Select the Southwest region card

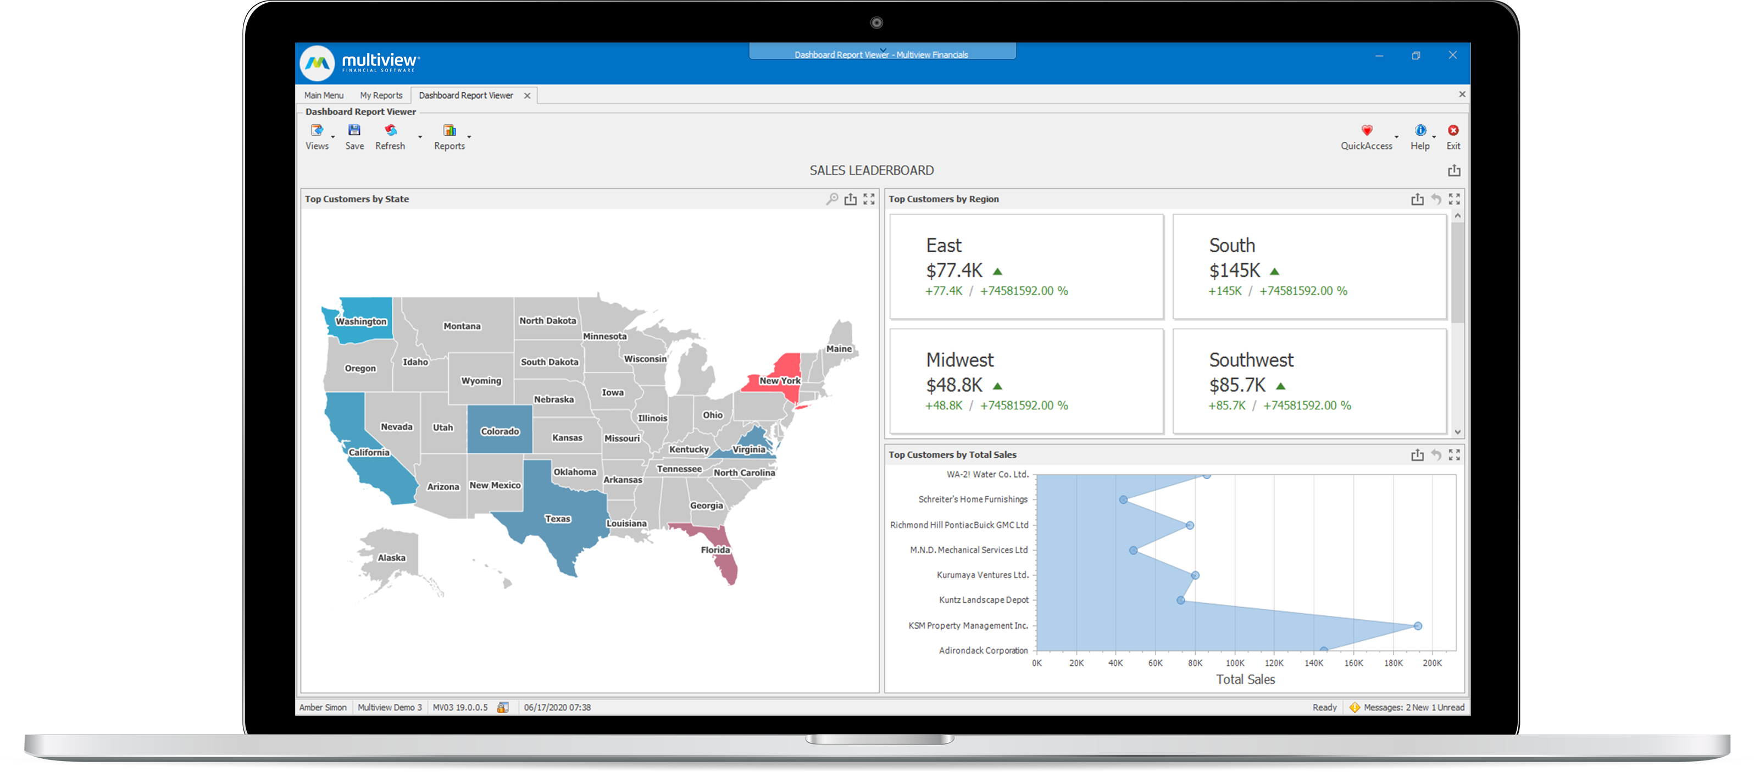point(1309,381)
